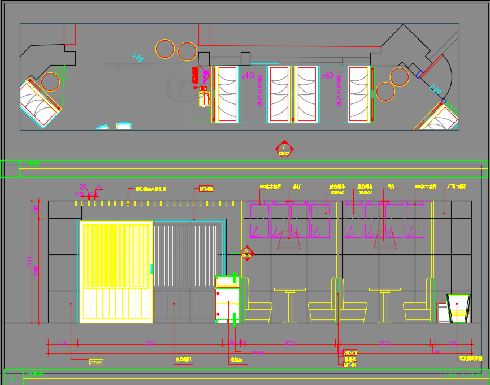Select the left red pendant lamp
This screenshot has width=490, height=385.
tap(289, 240)
